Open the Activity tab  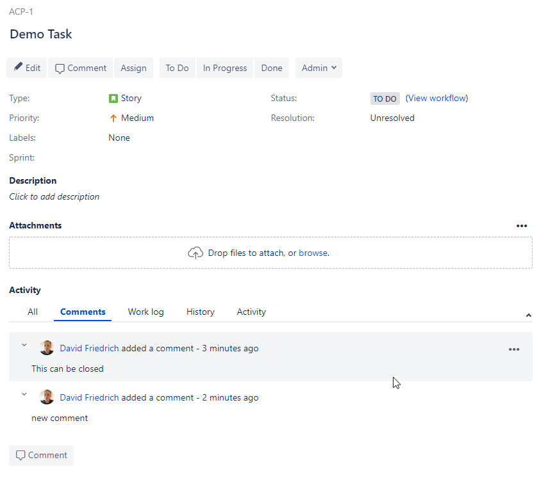(251, 312)
